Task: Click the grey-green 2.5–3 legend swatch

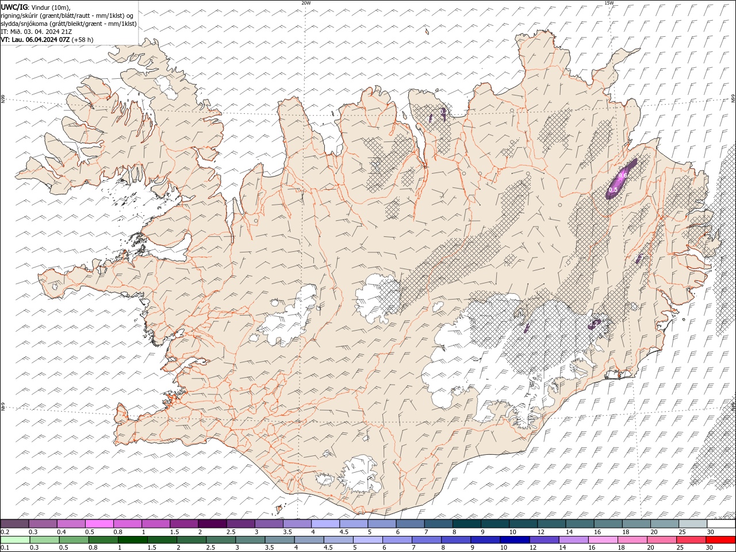Action: click(x=221, y=540)
